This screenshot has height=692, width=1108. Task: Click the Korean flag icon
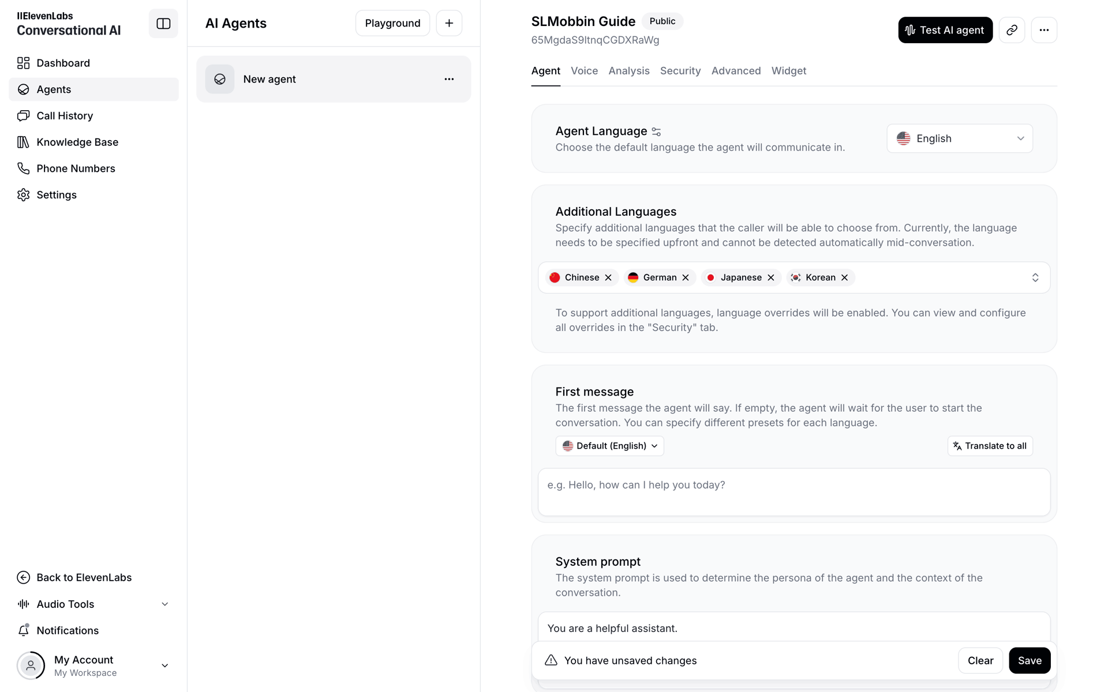[x=796, y=277]
